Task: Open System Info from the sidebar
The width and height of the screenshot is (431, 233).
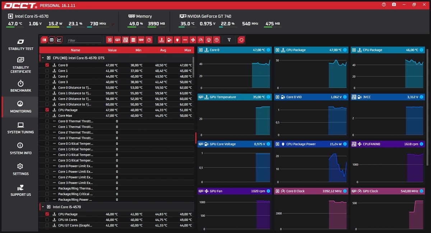Action: click(20, 148)
